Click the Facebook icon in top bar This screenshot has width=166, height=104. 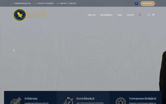click(x=136, y=3)
